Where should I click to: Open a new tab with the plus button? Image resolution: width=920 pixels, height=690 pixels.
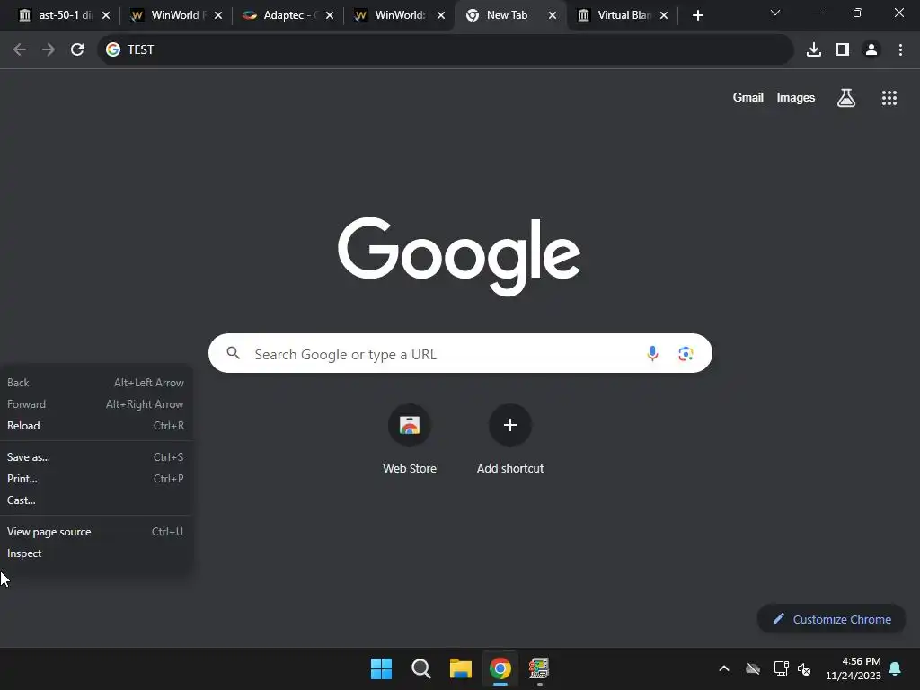tap(697, 15)
